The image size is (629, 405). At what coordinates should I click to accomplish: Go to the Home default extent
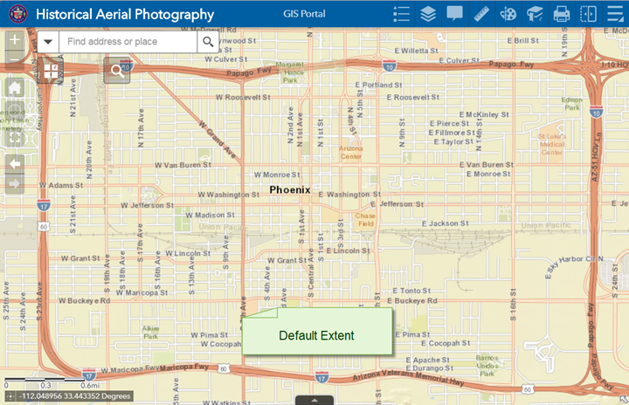(x=14, y=87)
